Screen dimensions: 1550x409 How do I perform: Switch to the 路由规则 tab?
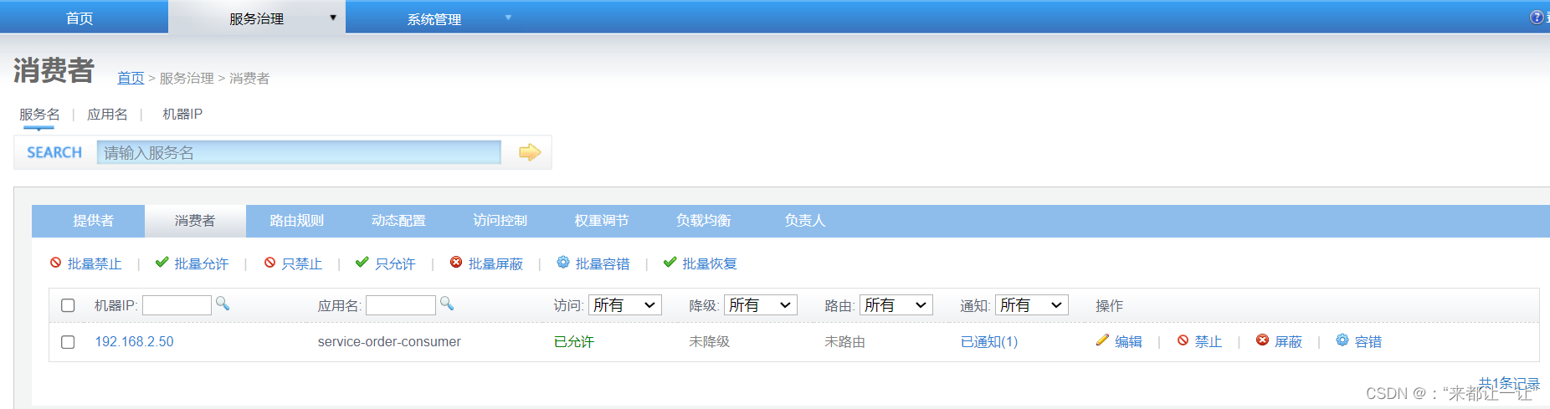pos(296,221)
